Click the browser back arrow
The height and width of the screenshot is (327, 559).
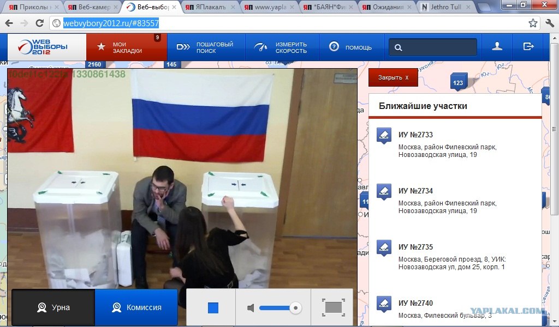coord(9,23)
